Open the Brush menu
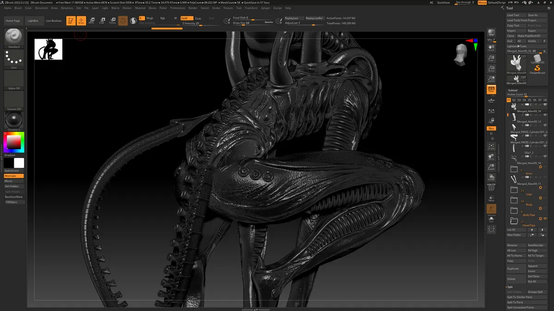The image size is (554, 311). point(18,8)
